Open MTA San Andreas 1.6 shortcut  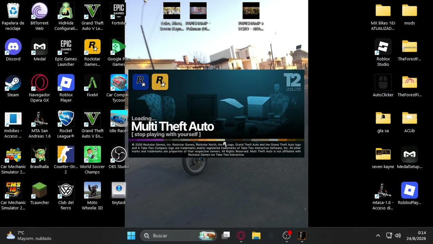[39, 124]
